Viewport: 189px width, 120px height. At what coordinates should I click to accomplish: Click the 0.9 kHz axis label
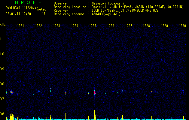coord(2,69)
